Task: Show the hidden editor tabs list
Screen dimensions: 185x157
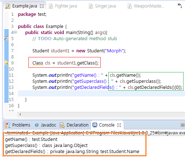Action: pos(180,5)
